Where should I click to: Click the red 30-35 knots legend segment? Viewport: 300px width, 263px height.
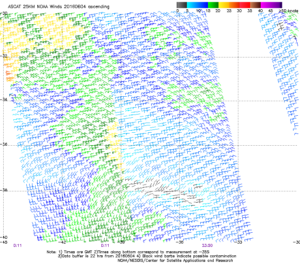(x=245, y=5)
